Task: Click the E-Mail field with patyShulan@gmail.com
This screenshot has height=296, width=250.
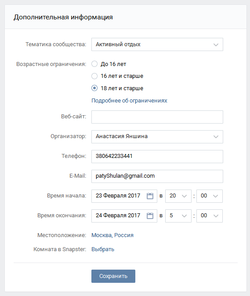Action: pyautogui.click(x=157, y=176)
